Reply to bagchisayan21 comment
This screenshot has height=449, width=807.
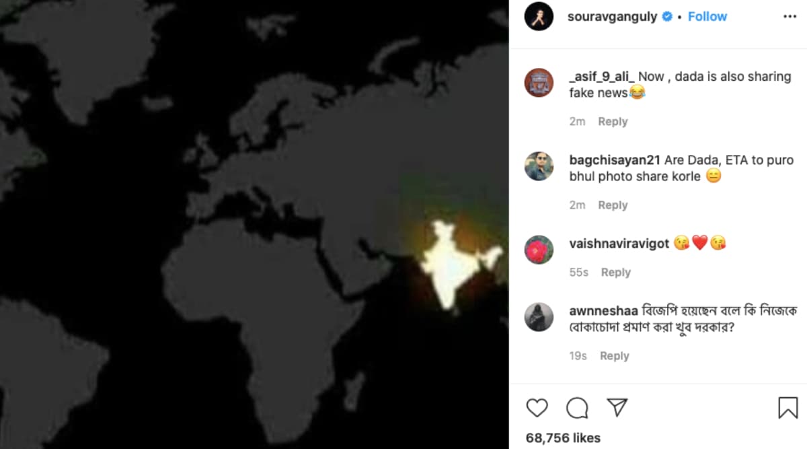point(613,205)
